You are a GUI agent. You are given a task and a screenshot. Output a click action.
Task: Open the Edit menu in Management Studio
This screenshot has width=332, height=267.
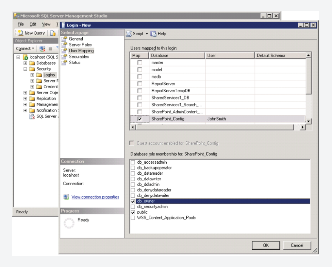(x=33, y=24)
